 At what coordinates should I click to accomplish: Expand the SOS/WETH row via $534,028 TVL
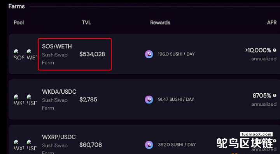coord(92,54)
